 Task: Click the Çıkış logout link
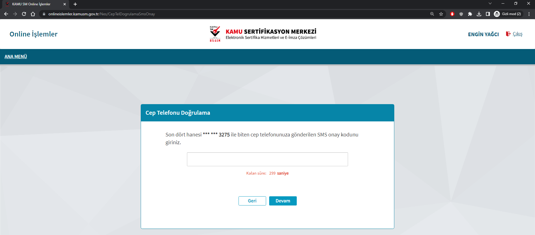point(517,34)
